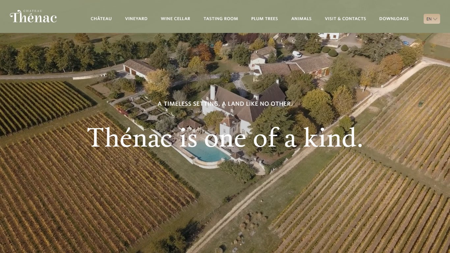The height and width of the screenshot is (253, 450).
Task: Go to the Downloads page
Action: click(x=394, y=19)
